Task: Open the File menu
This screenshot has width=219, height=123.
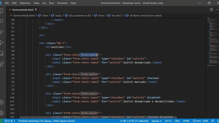Action: (x=7, y=3)
